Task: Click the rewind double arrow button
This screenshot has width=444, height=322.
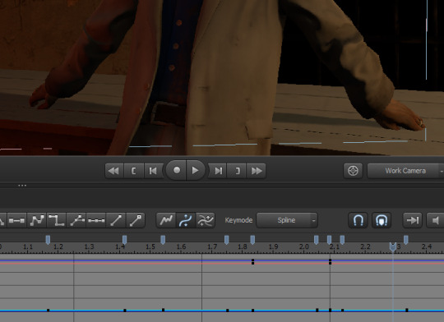Action: pyautogui.click(x=114, y=171)
